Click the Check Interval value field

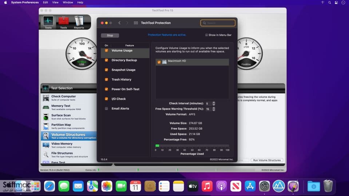tap(209, 103)
